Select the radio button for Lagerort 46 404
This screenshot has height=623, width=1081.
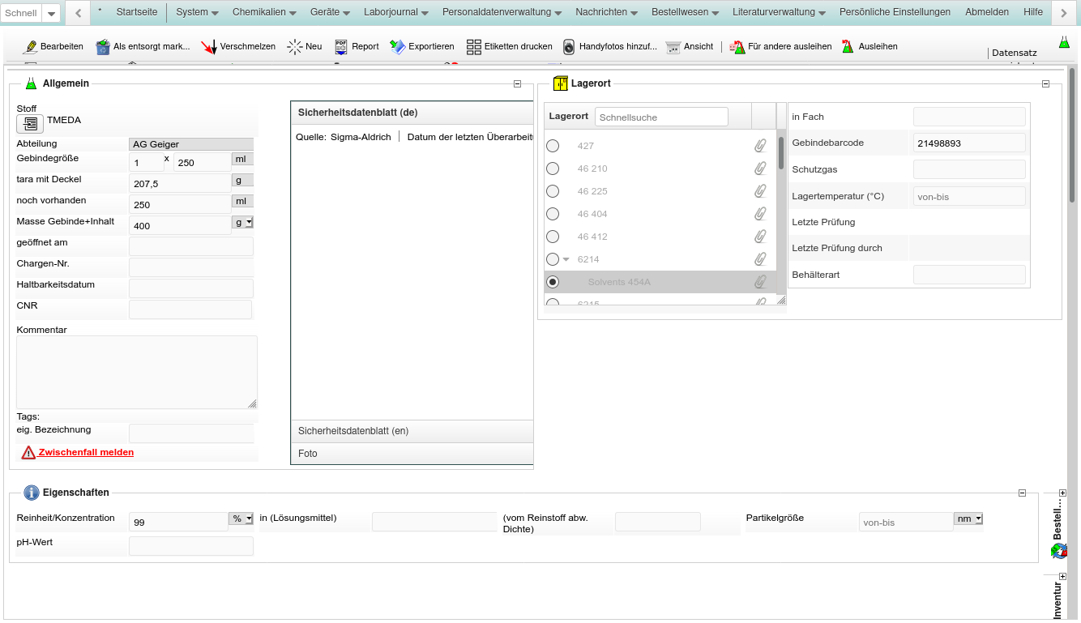553,214
